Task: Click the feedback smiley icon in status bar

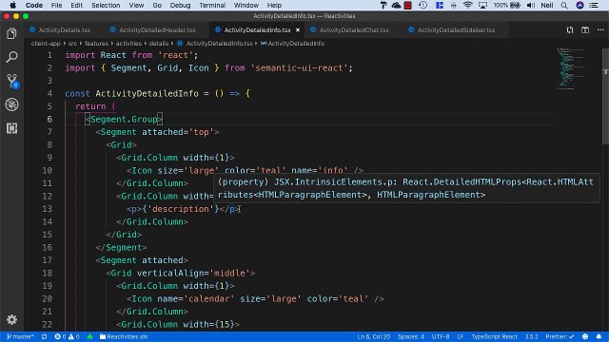Action: point(585,336)
